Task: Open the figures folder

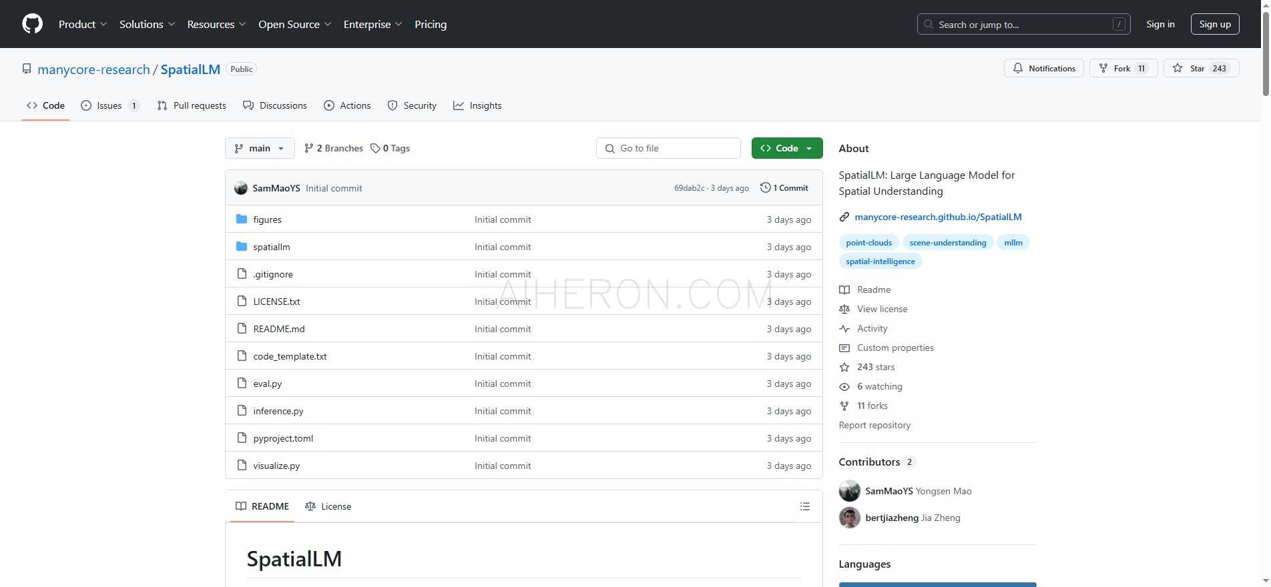Action: point(267,219)
